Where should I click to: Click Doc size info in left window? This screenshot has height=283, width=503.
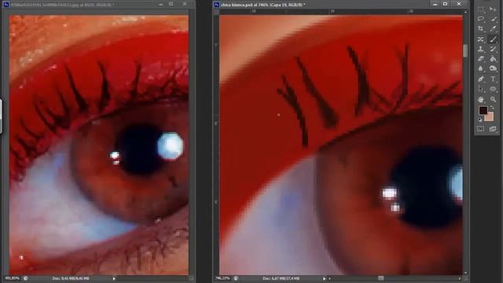(x=71, y=278)
